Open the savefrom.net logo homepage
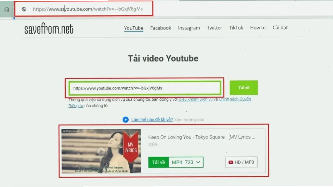This screenshot has height=187, width=333. pos(49,29)
